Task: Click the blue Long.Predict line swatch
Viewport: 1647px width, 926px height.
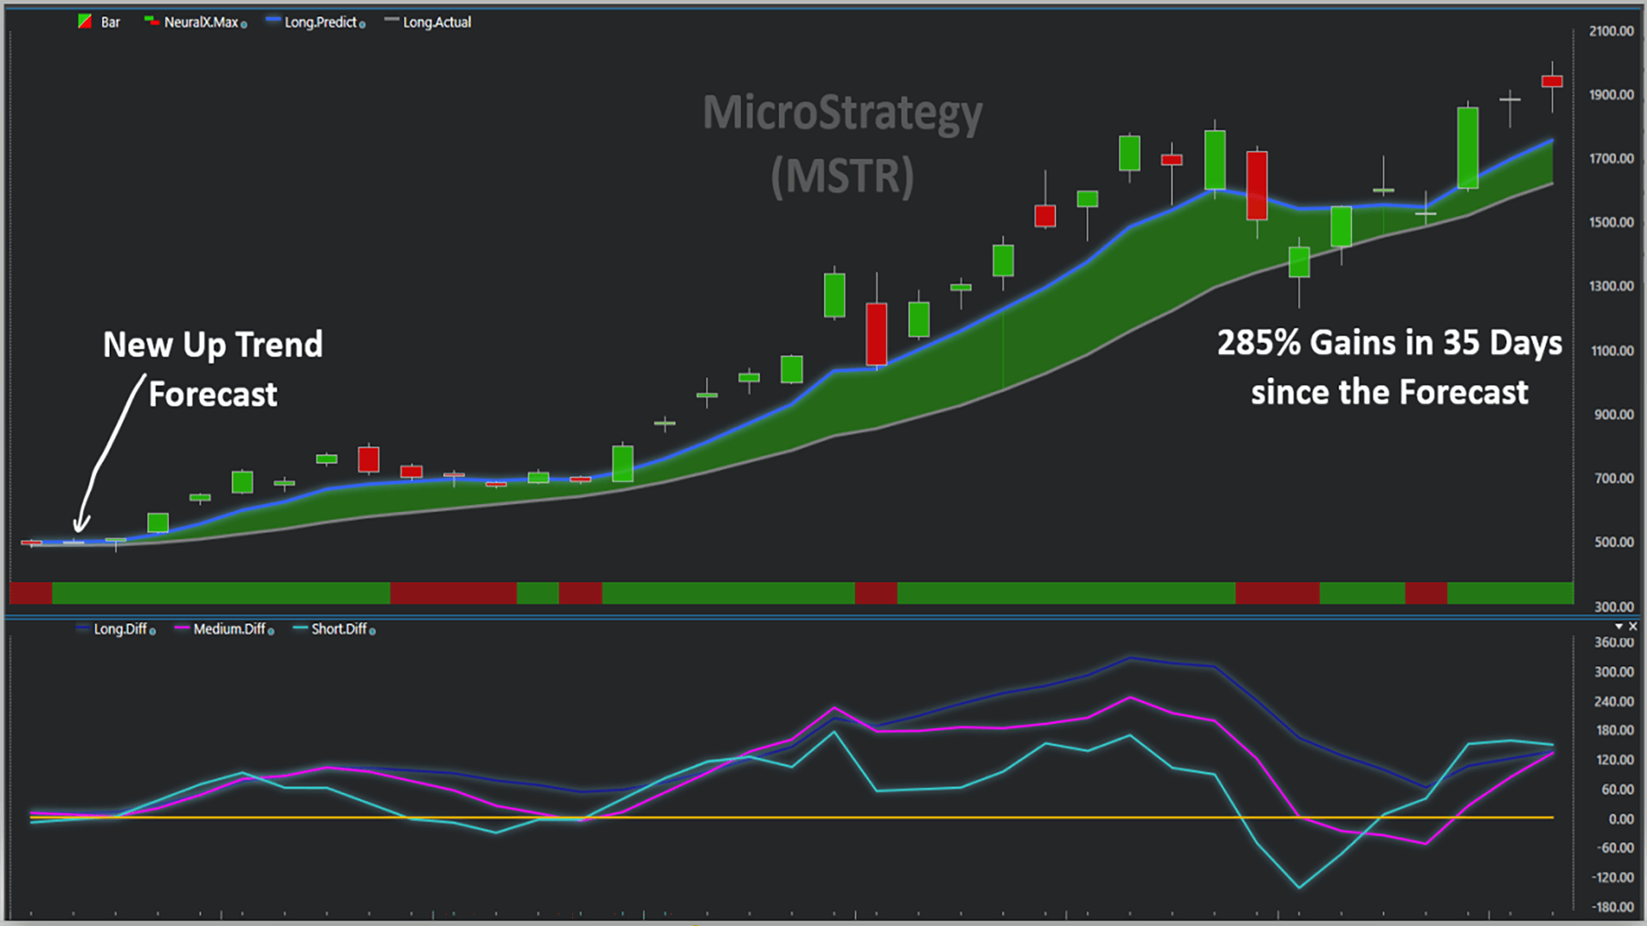Action: [x=273, y=21]
